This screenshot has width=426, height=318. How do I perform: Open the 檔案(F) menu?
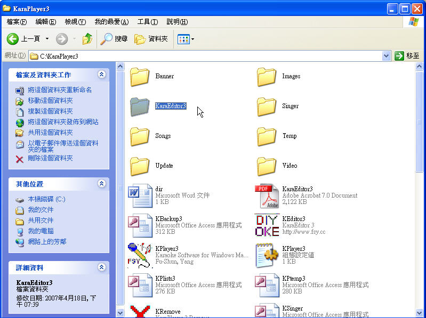point(17,22)
